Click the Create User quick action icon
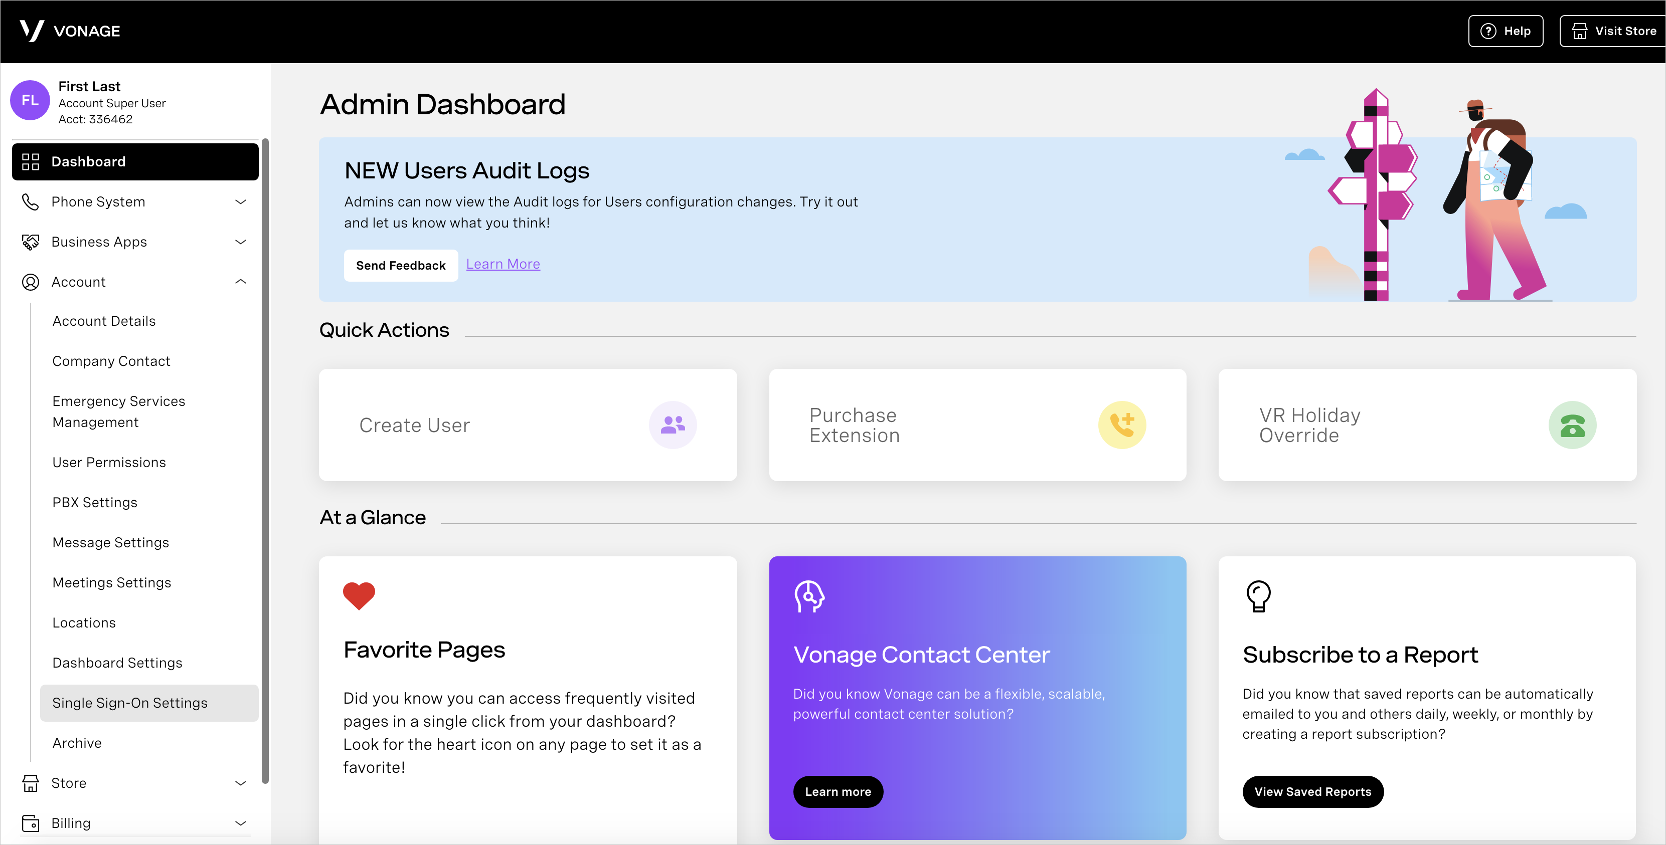 [x=672, y=424]
